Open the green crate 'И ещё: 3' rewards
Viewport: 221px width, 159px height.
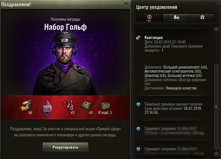(x=105, y=106)
